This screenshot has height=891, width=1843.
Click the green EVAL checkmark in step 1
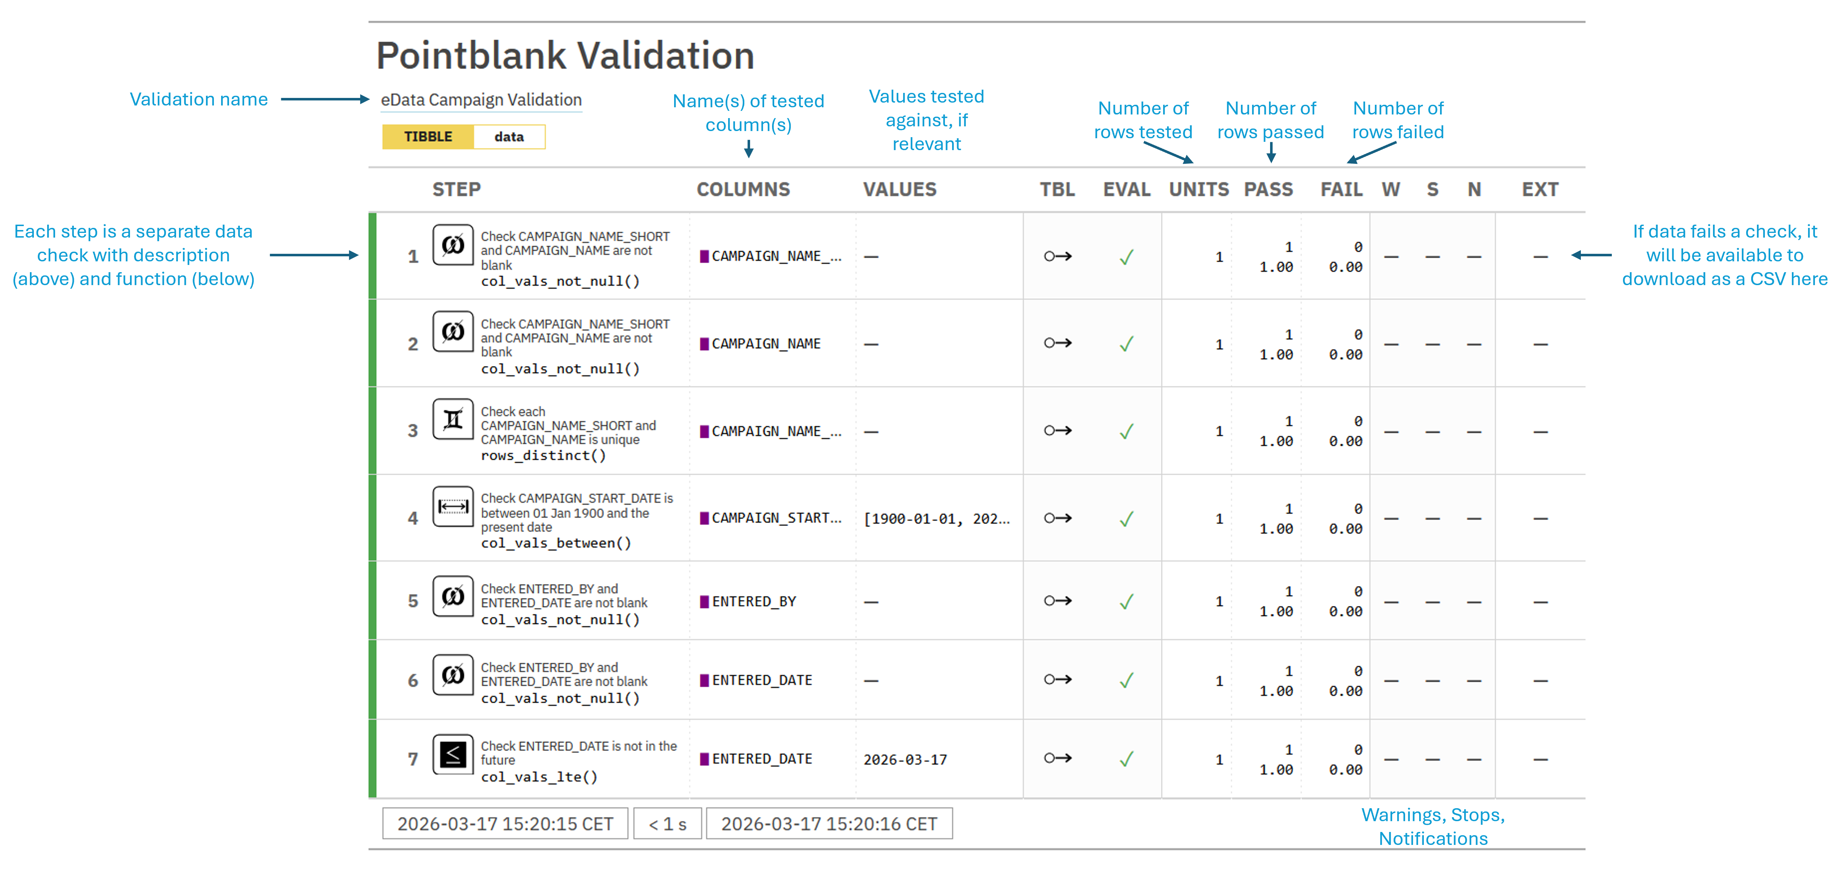(x=1126, y=257)
